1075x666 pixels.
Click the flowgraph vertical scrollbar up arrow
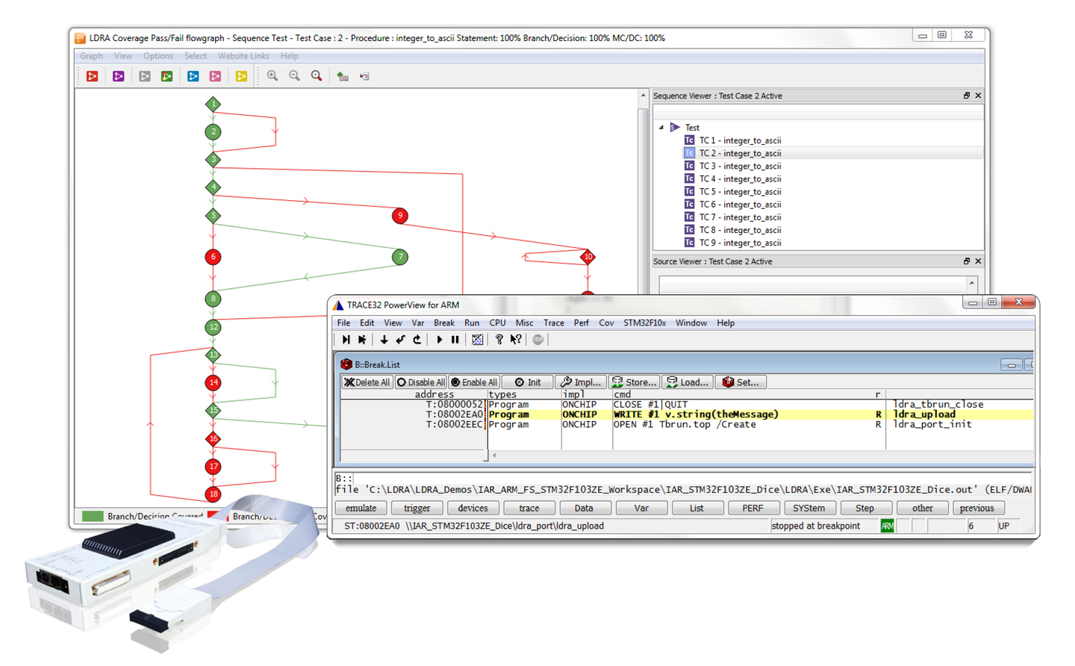643,96
